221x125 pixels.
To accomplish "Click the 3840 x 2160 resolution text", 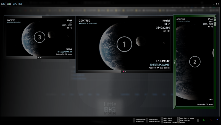I will click(163, 28).
